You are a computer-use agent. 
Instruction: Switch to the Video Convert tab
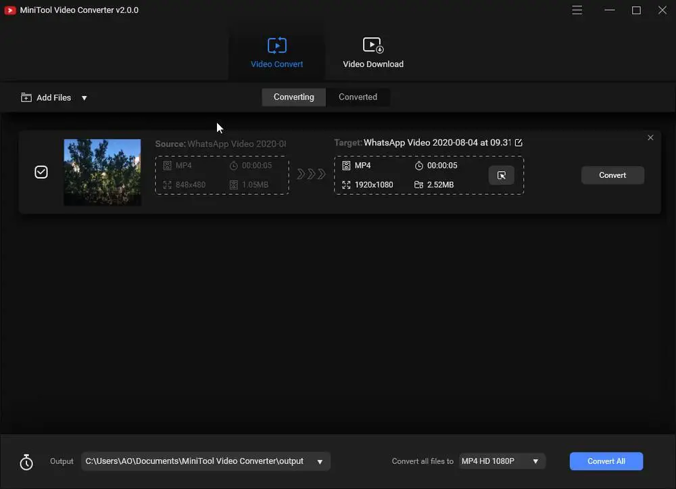tap(276, 53)
